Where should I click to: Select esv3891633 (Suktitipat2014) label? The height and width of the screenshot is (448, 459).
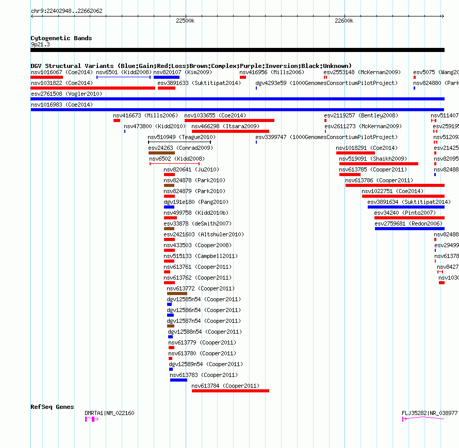[x=199, y=83]
